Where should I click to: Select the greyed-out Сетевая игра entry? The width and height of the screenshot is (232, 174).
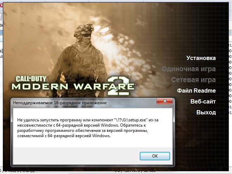pos(193,80)
